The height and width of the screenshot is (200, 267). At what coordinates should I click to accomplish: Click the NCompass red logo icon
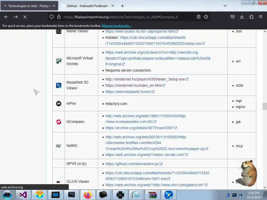59,122
